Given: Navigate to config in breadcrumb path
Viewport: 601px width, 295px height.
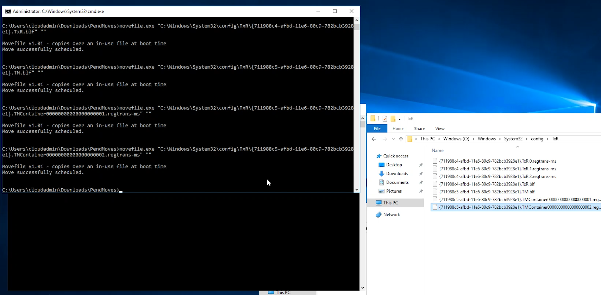Looking at the screenshot, I should 537,139.
